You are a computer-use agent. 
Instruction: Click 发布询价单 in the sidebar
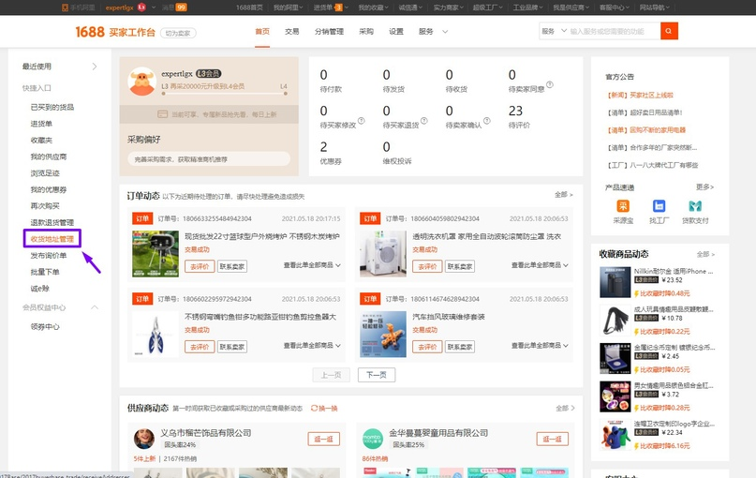coord(49,255)
